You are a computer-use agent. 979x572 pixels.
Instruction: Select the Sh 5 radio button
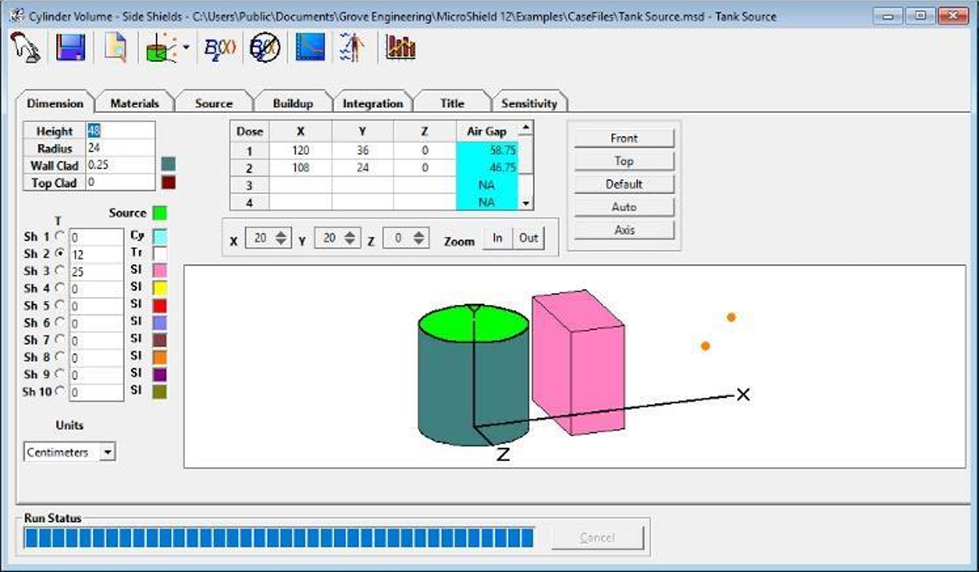pyautogui.click(x=60, y=305)
